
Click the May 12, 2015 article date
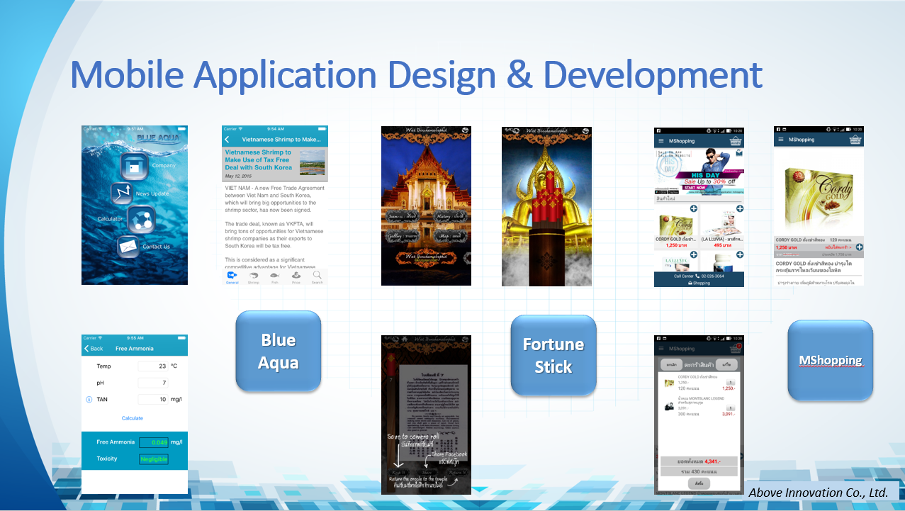[x=239, y=176]
